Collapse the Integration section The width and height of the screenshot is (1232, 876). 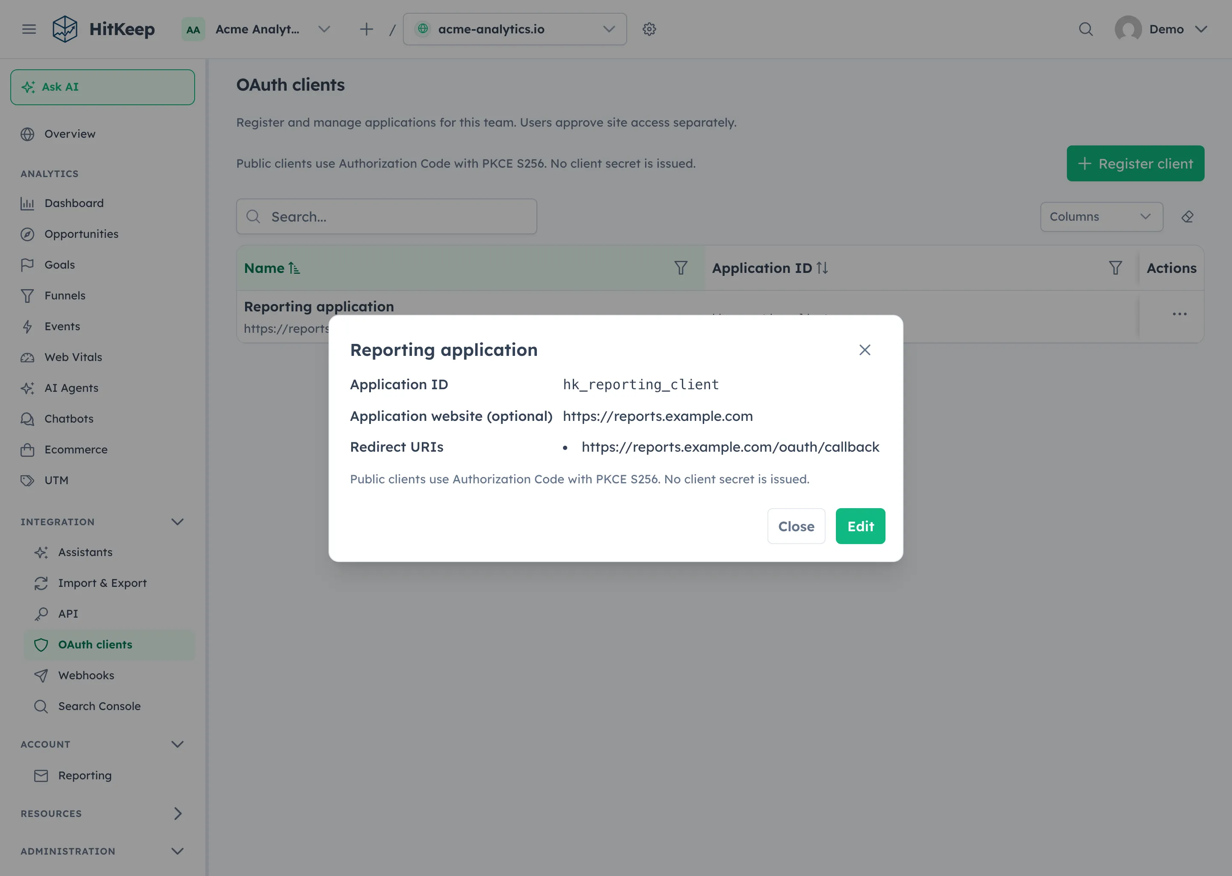pos(178,521)
